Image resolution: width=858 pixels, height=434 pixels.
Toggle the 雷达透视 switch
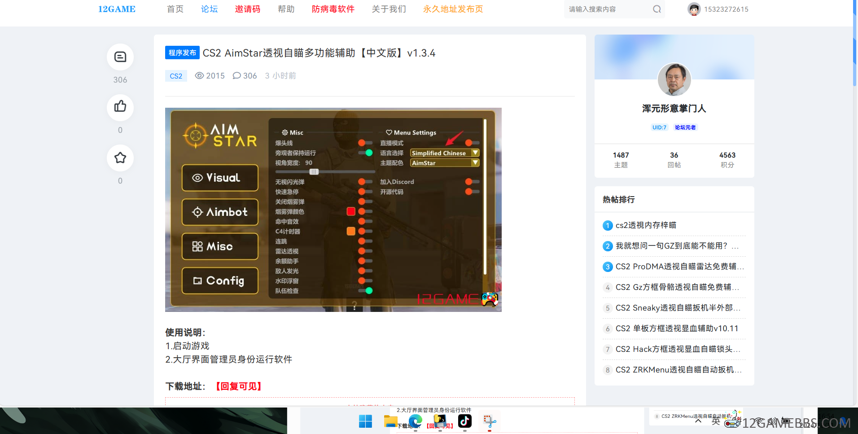pos(365,251)
